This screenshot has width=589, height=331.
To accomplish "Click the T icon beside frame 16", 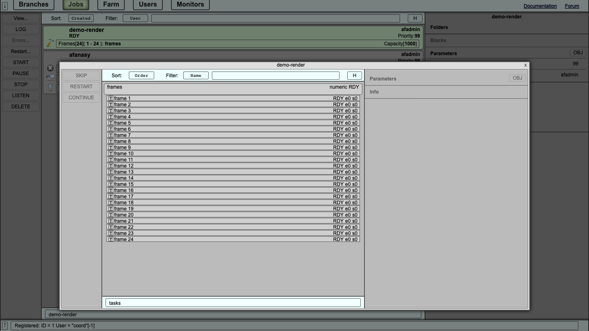I will click(111, 190).
